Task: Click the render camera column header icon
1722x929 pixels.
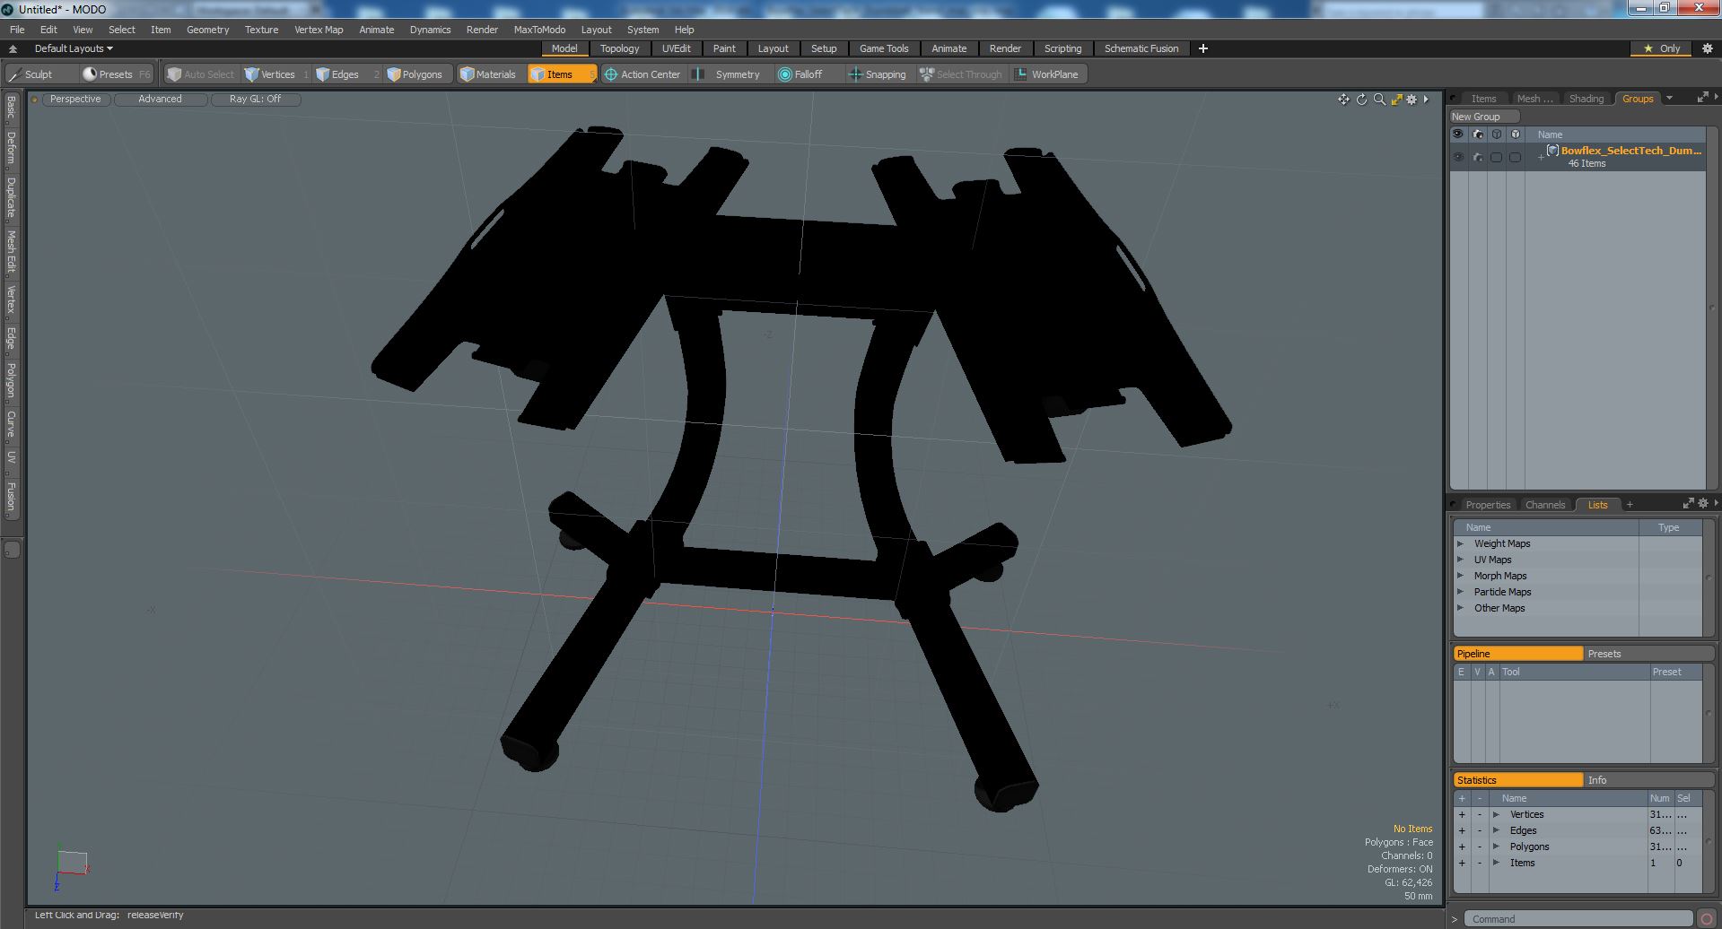Action: click(x=1478, y=135)
